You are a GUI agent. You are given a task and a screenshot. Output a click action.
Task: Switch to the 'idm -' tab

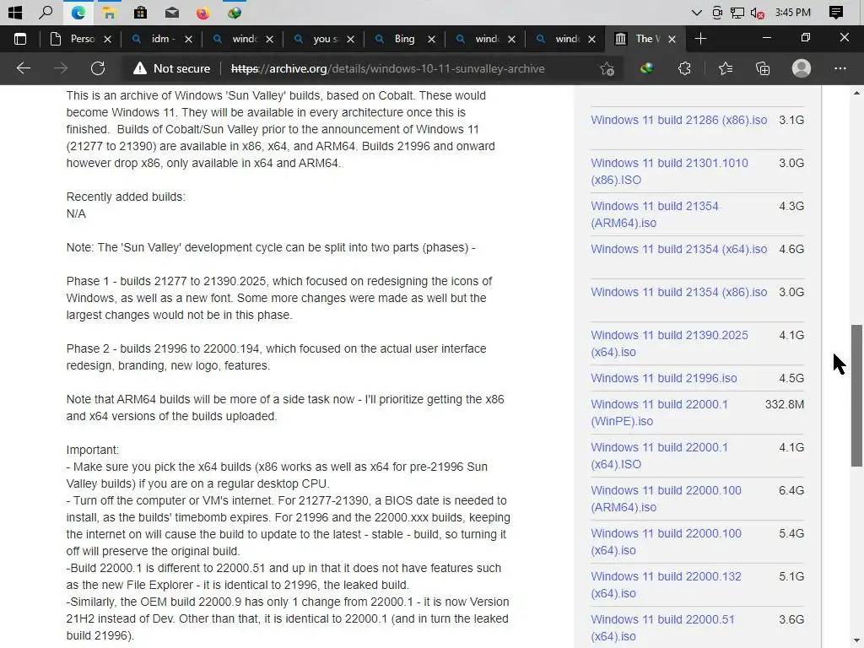(163, 39)
